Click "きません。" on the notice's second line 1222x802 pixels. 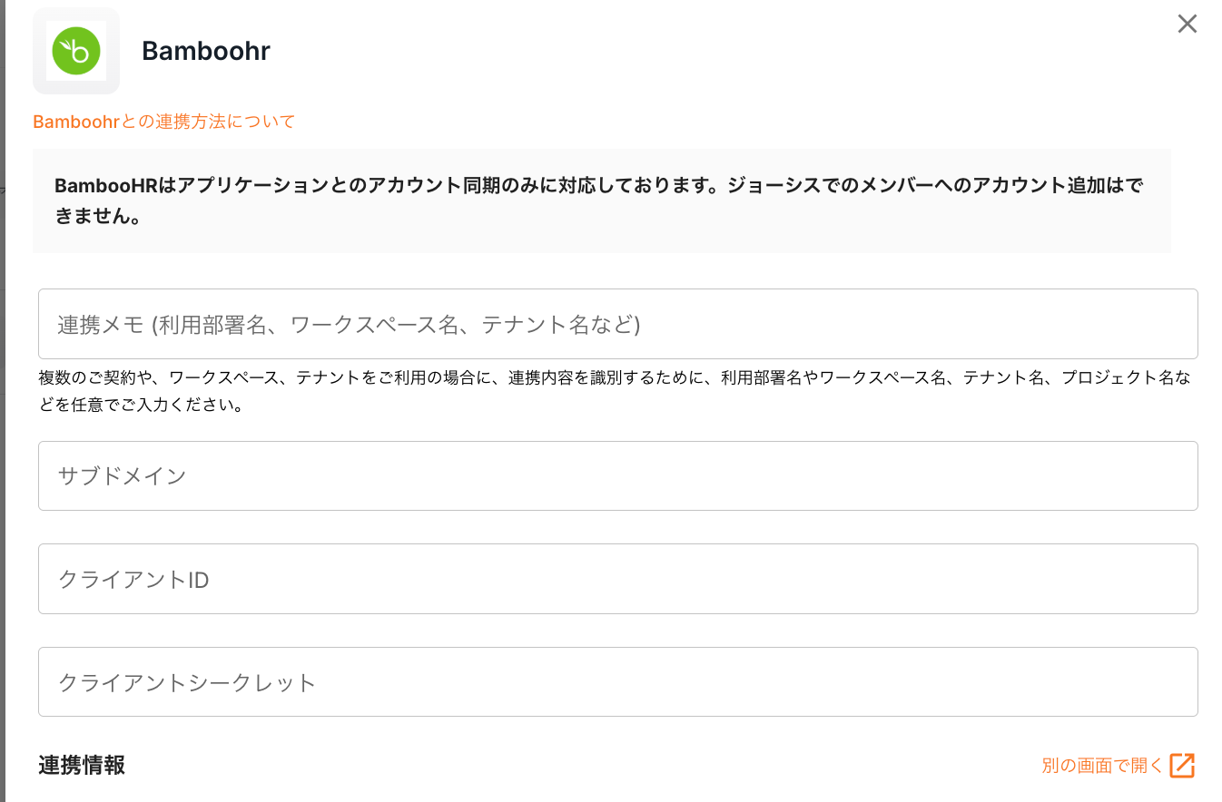pos(97,218)
